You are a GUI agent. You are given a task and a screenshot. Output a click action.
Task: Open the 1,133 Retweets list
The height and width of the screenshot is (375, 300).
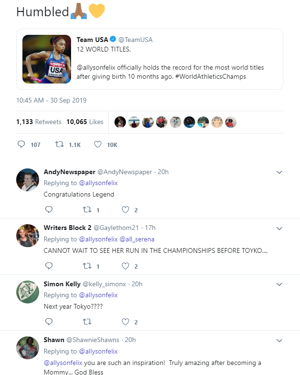tap(39, 122)
